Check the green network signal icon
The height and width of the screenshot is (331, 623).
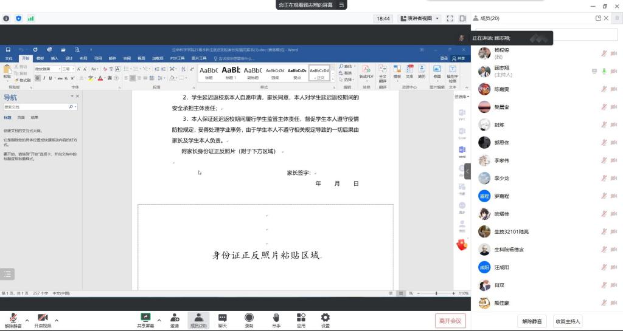coord(30,18)
